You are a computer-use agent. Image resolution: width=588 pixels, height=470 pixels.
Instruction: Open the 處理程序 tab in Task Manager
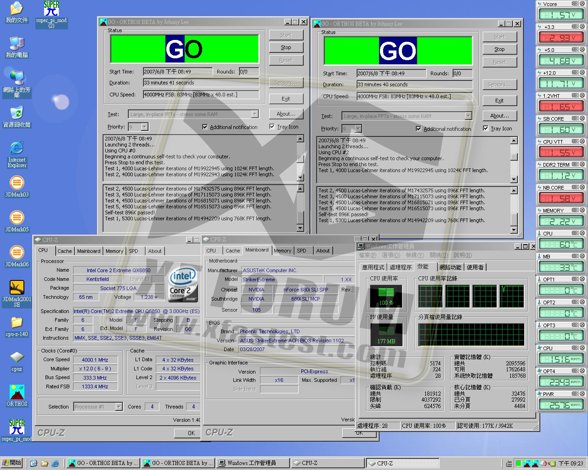pos(401,267)
